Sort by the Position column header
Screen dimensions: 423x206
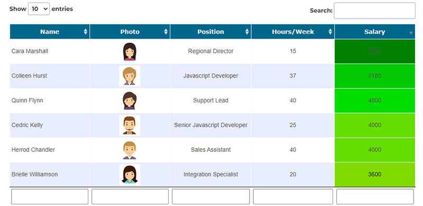coord(210,32)
